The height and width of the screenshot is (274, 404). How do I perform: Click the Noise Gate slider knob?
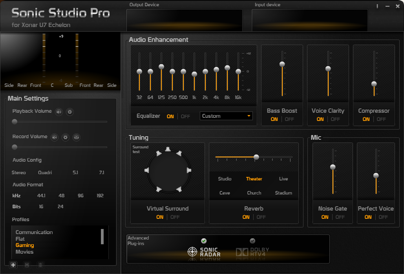tap(333, 167)
